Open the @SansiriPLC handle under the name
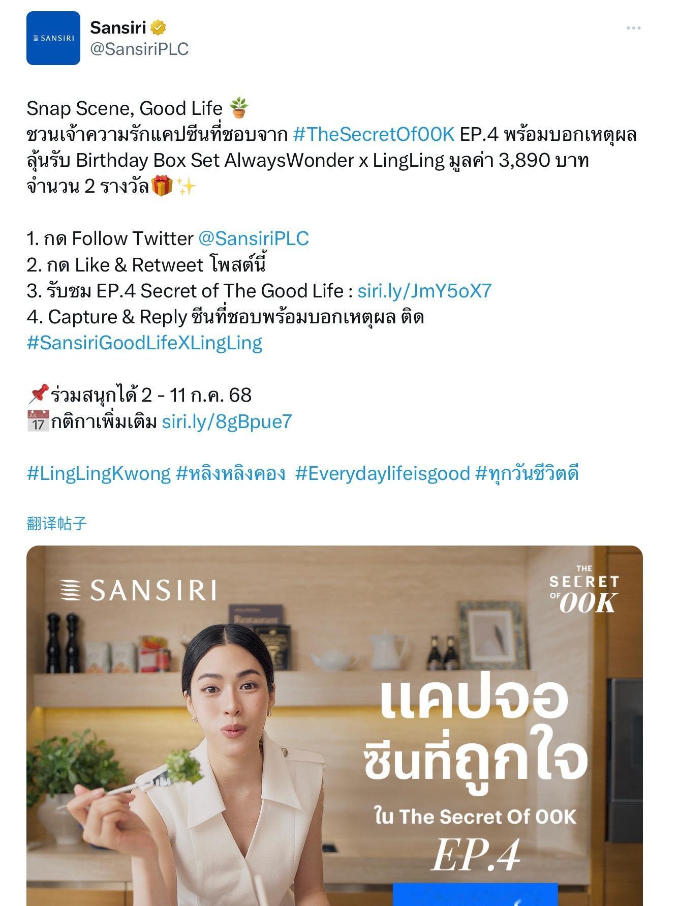Image resolution: width=679 pixels, height=906 pixels. [139, 49]
